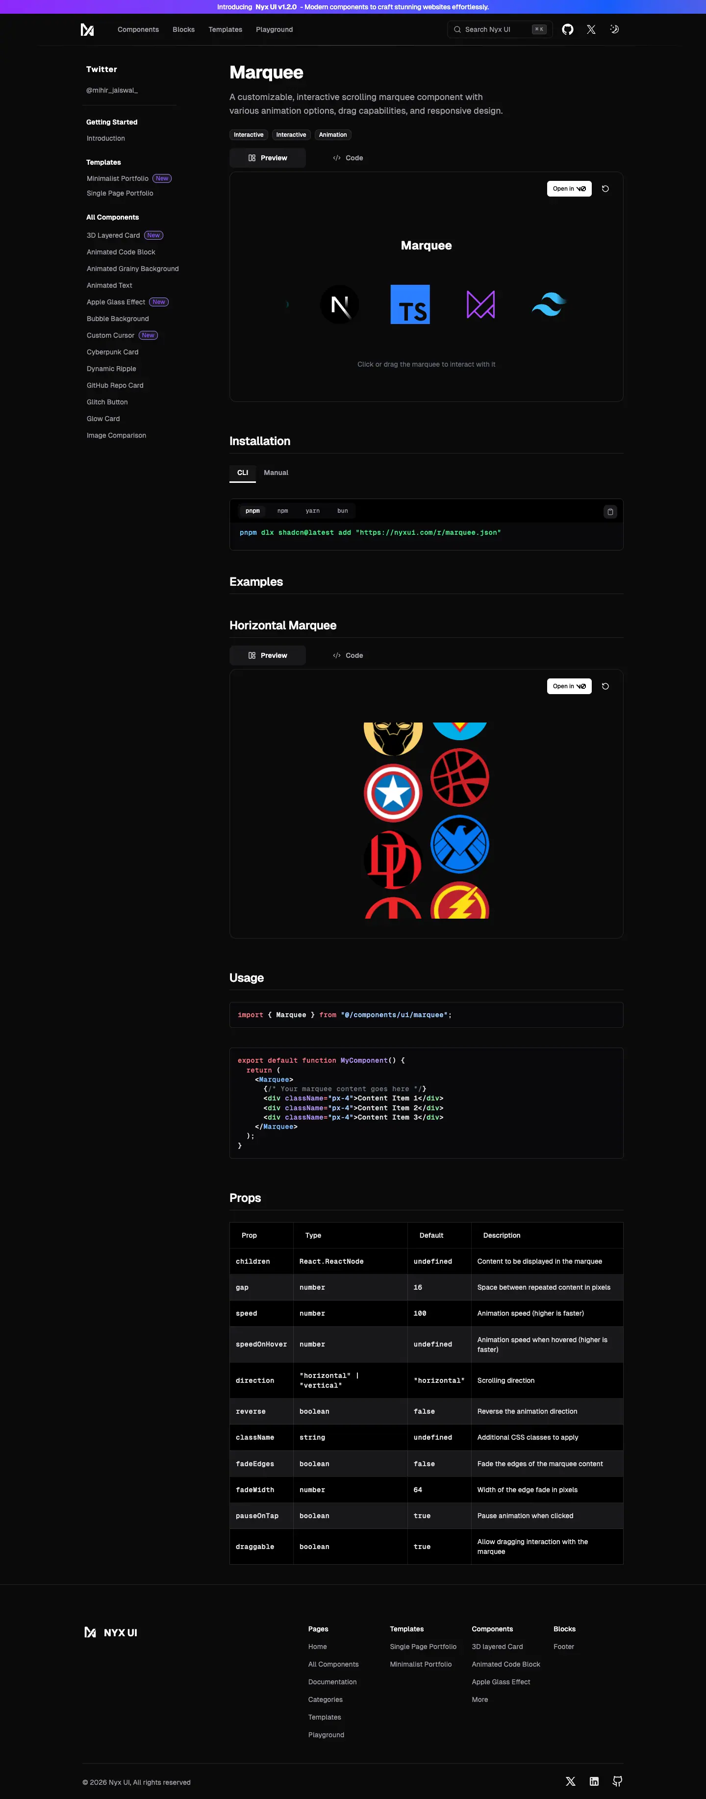
Task: Open Minimalist Portfolio in sidebar
Action: click(x=117, y=179)
